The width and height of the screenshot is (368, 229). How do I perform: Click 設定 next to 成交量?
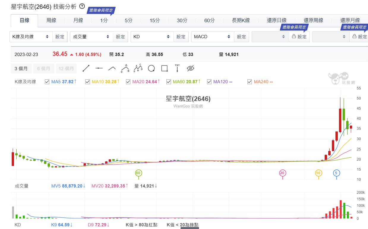pyautogui.click(x=121, y=37)
